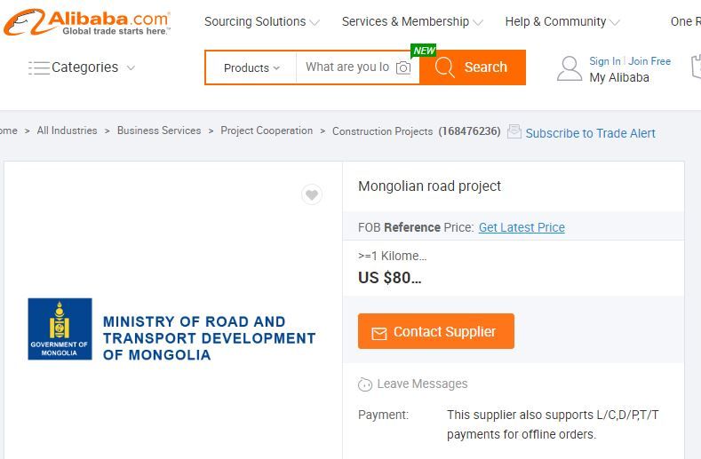Go to All Industries breadcrumb
The width and height of the screenshot is (701, 459).
point(67,131)
